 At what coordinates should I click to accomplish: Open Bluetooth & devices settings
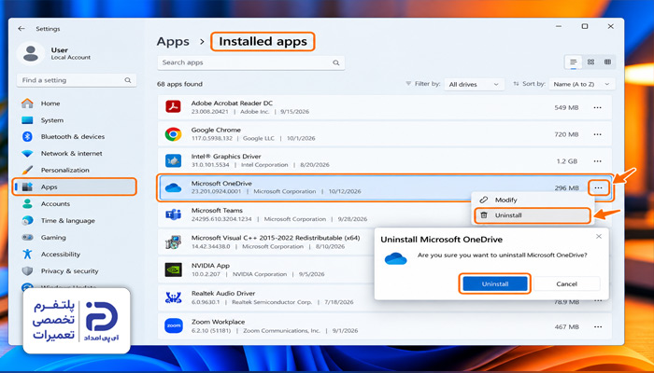(75, 136)
